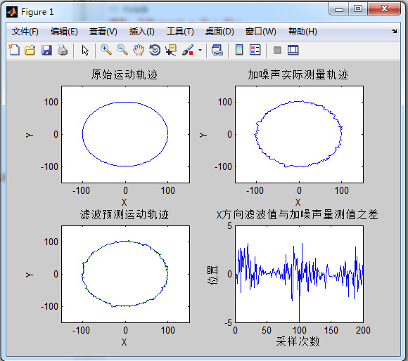Print the figure using printer icon
Screen dimensions: 408x361
point(63,50)
